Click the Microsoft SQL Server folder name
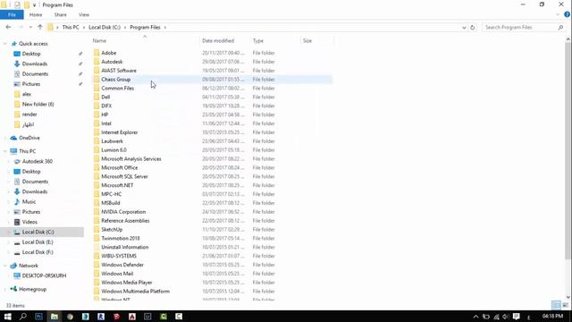572x322 pixels. (124, 177)
